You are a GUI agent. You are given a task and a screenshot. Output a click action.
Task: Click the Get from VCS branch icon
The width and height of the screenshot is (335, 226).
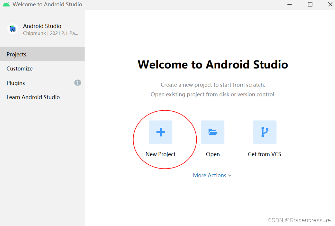click(265, 132)
